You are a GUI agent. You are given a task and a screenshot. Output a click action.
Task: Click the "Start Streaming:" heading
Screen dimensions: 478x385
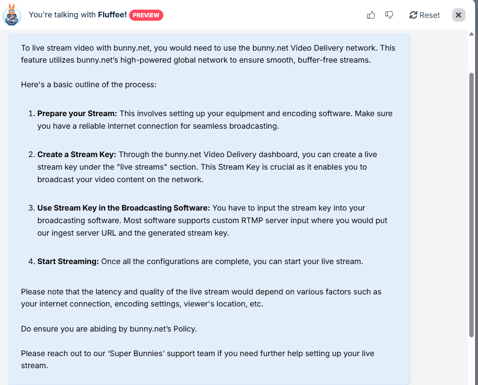click(x=68, y=261)
